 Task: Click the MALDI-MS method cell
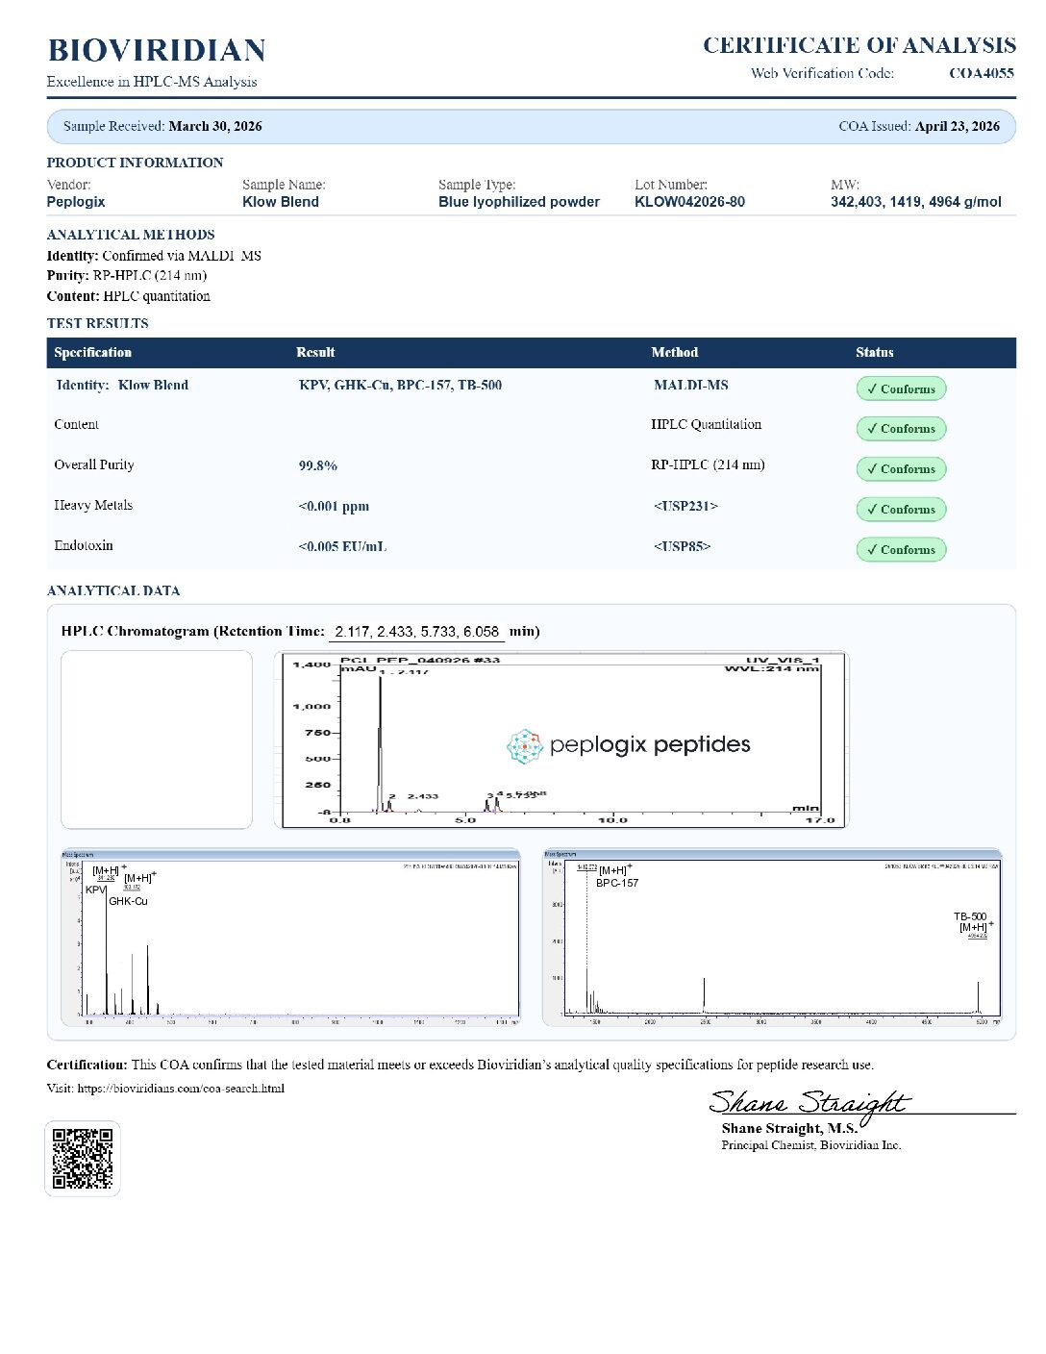click(x=691, y=385)
